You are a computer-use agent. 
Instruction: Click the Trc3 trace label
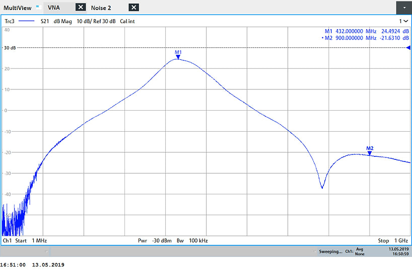(10, 22)
